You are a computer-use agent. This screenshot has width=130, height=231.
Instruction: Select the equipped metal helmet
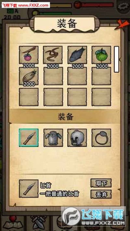point(77,138)
